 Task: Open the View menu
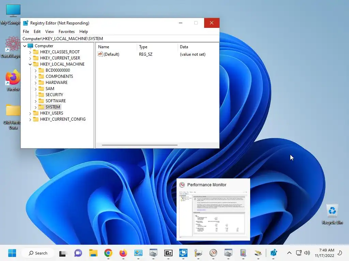49,32
